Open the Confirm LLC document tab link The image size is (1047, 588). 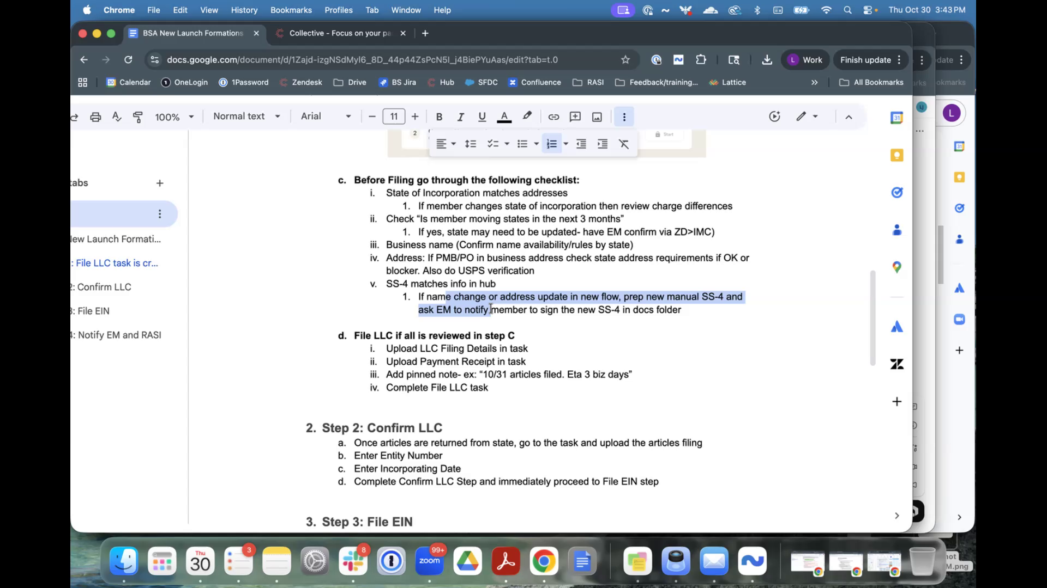[x=104, y=287]
